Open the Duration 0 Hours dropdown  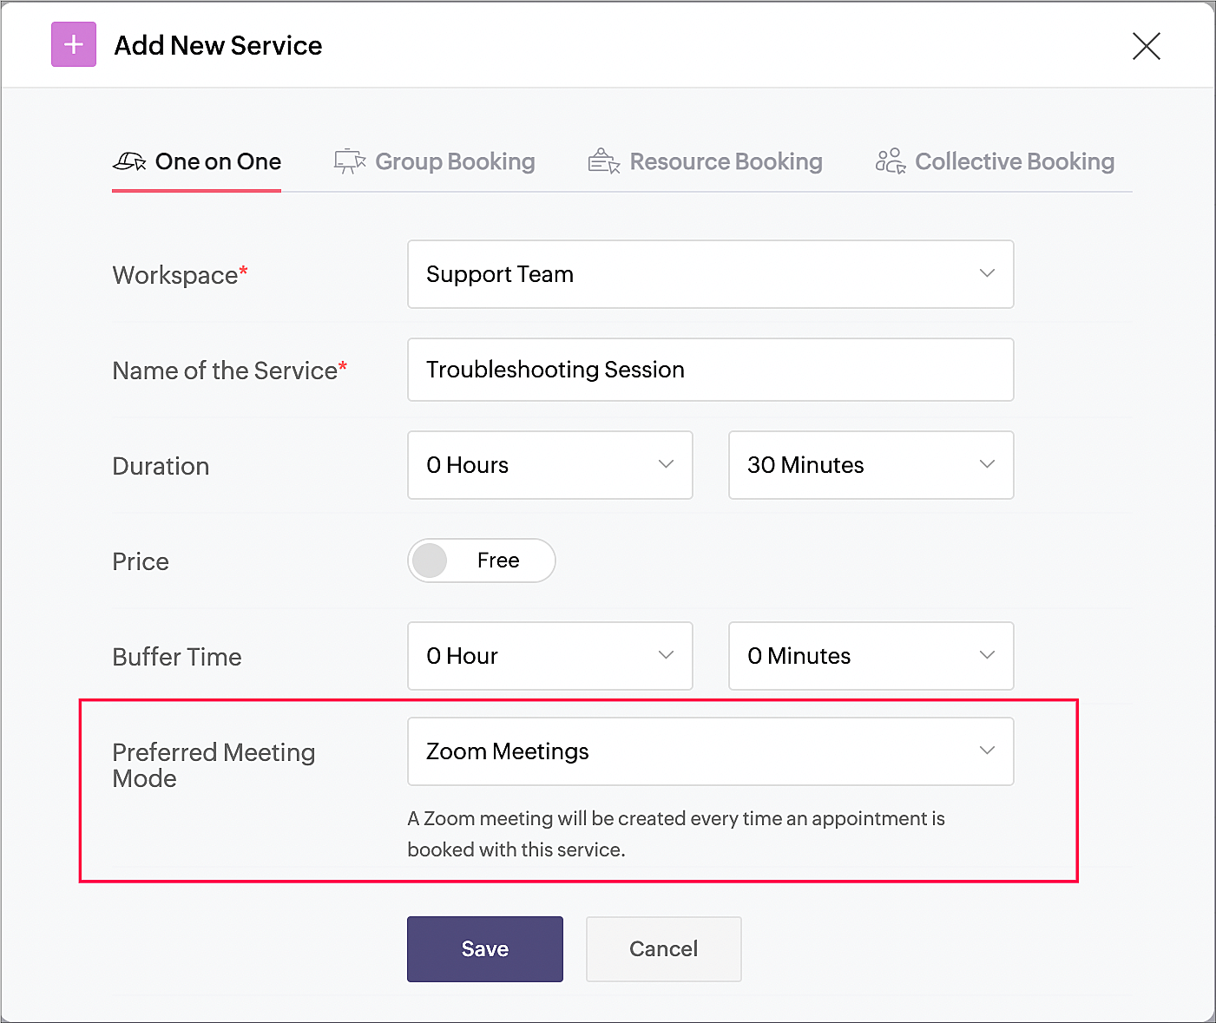[x=550, y=465]
